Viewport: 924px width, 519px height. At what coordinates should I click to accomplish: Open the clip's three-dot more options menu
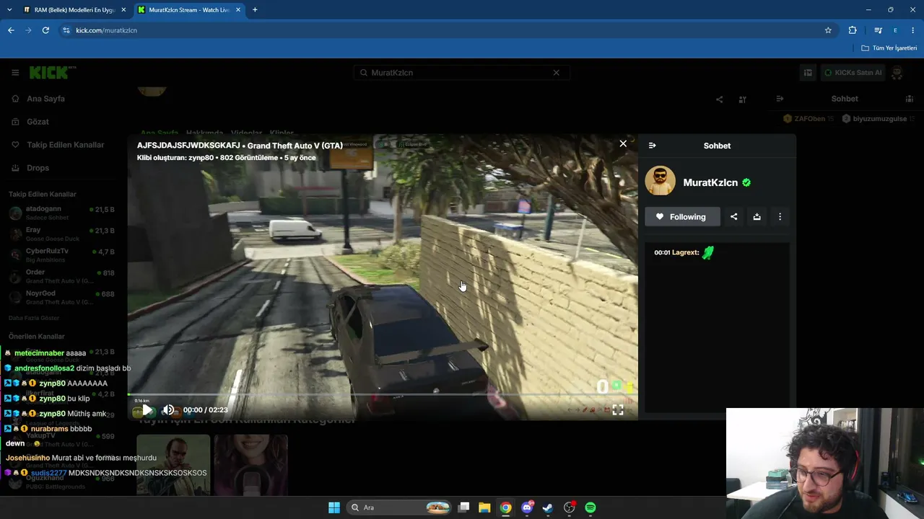click(780, 217)
